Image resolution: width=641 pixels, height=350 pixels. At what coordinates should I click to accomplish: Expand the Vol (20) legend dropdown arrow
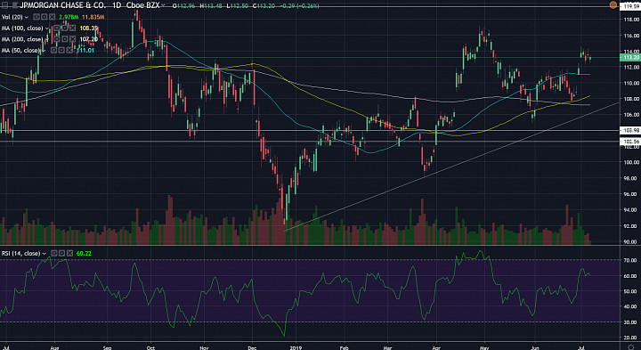[x=27, y=17]
